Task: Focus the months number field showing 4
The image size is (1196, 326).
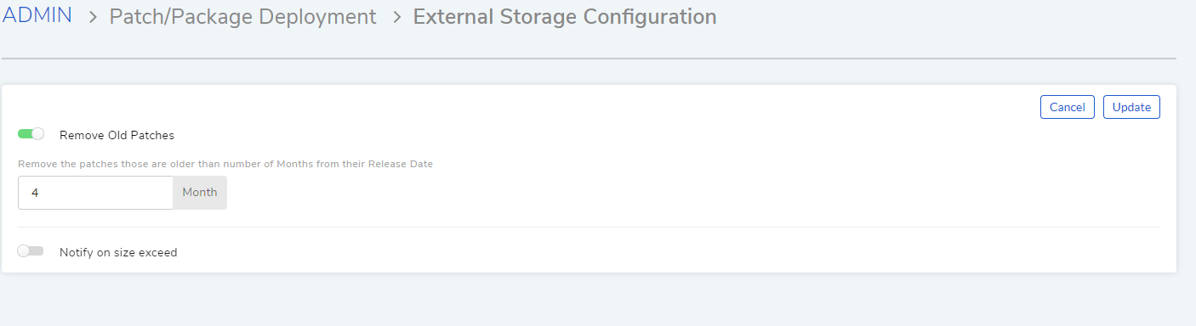Action: 95,193
